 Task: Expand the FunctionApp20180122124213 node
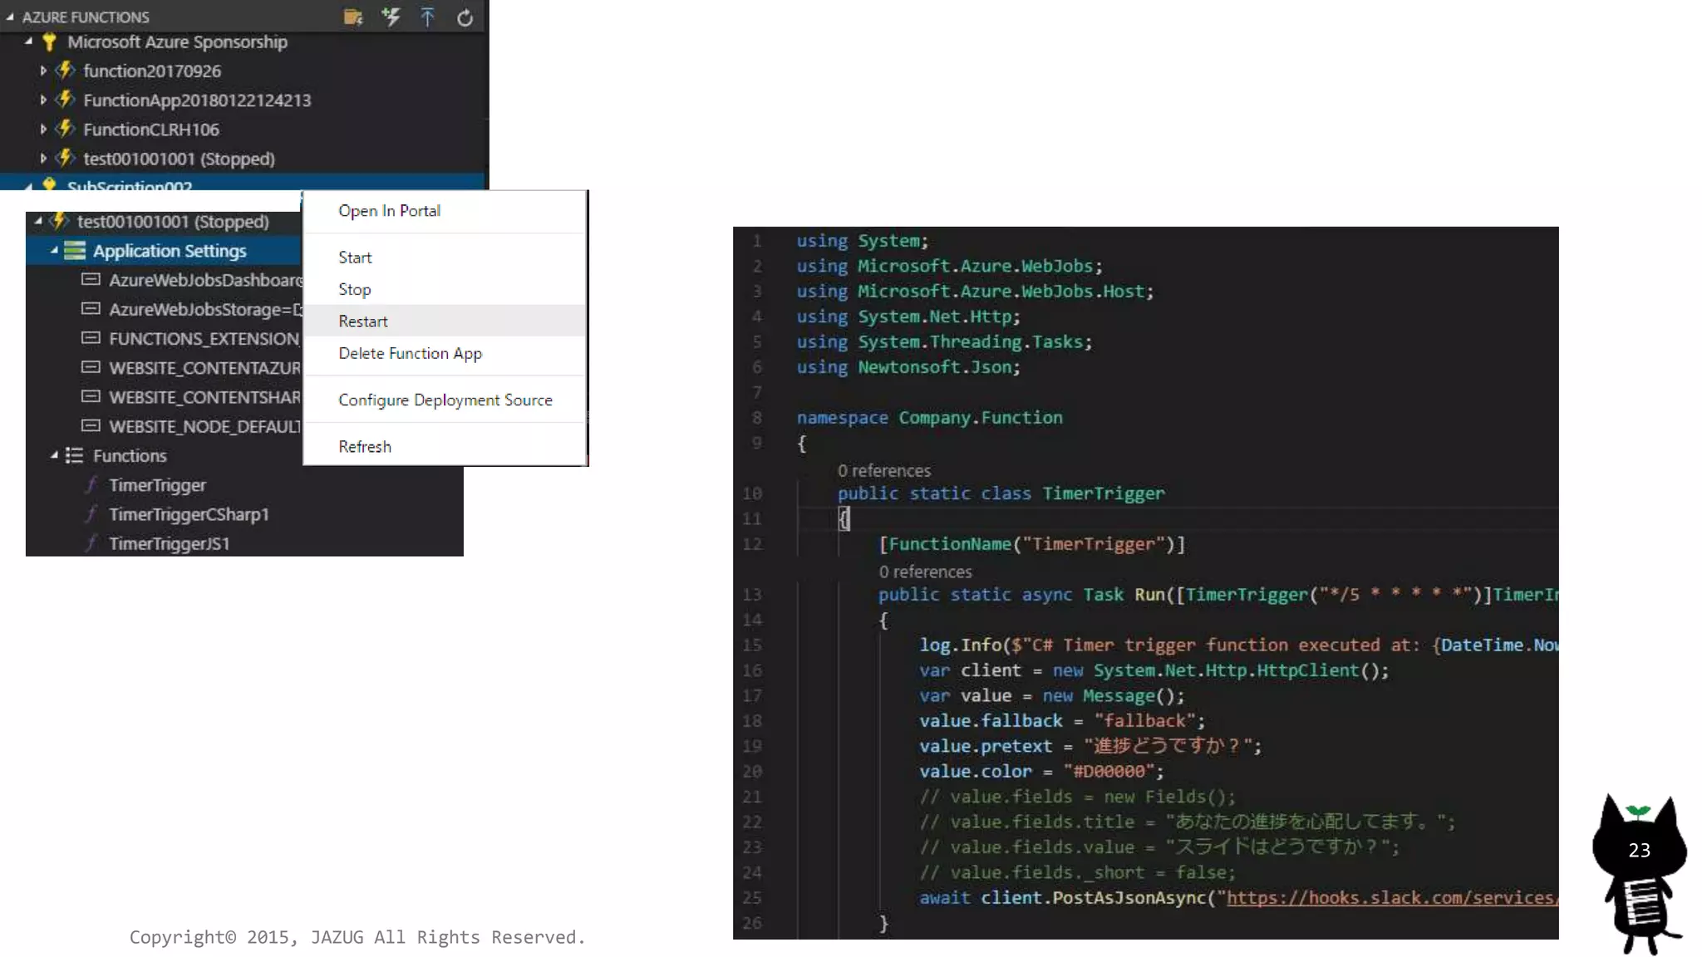[43, 100]
